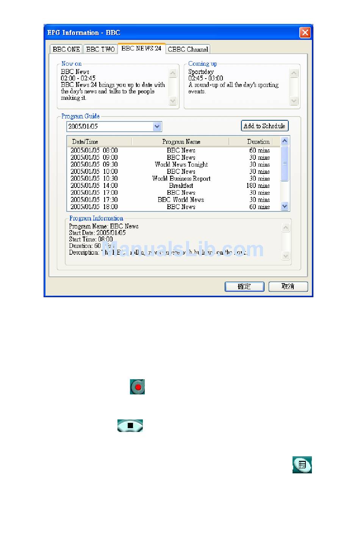Click the black square stop icon
The width and height of the screenshot is (360, 539).
[130, 426]
